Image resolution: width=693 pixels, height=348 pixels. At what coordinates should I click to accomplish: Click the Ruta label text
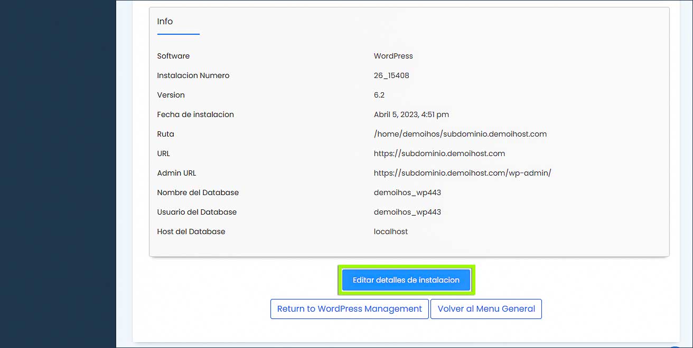[x=165, y=134]
